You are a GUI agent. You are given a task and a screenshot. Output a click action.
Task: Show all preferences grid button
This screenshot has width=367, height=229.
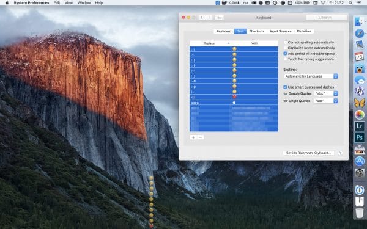pyautogui.click(x=220, y=17)
